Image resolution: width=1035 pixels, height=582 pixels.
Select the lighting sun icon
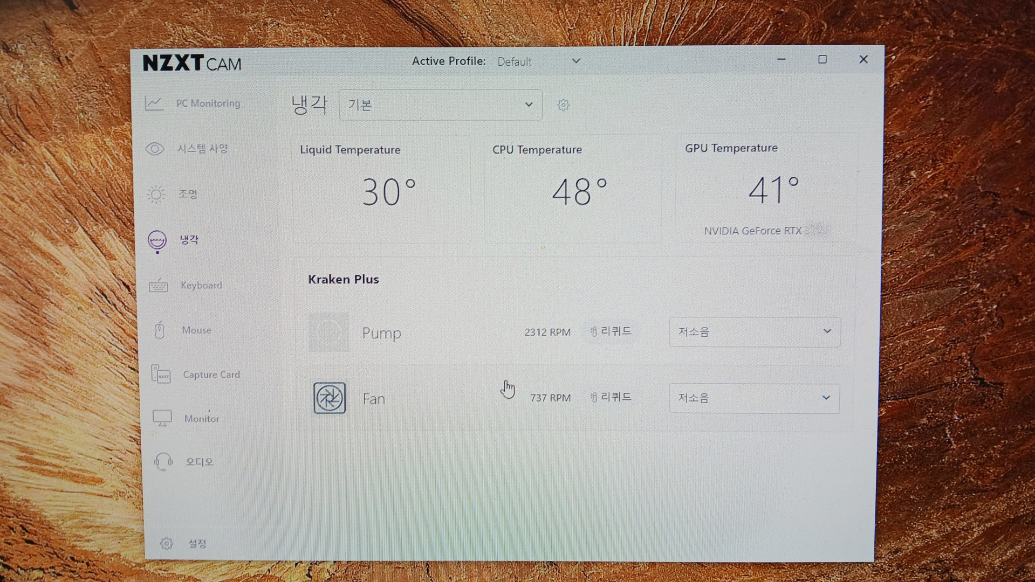click(x=156, y=194)
